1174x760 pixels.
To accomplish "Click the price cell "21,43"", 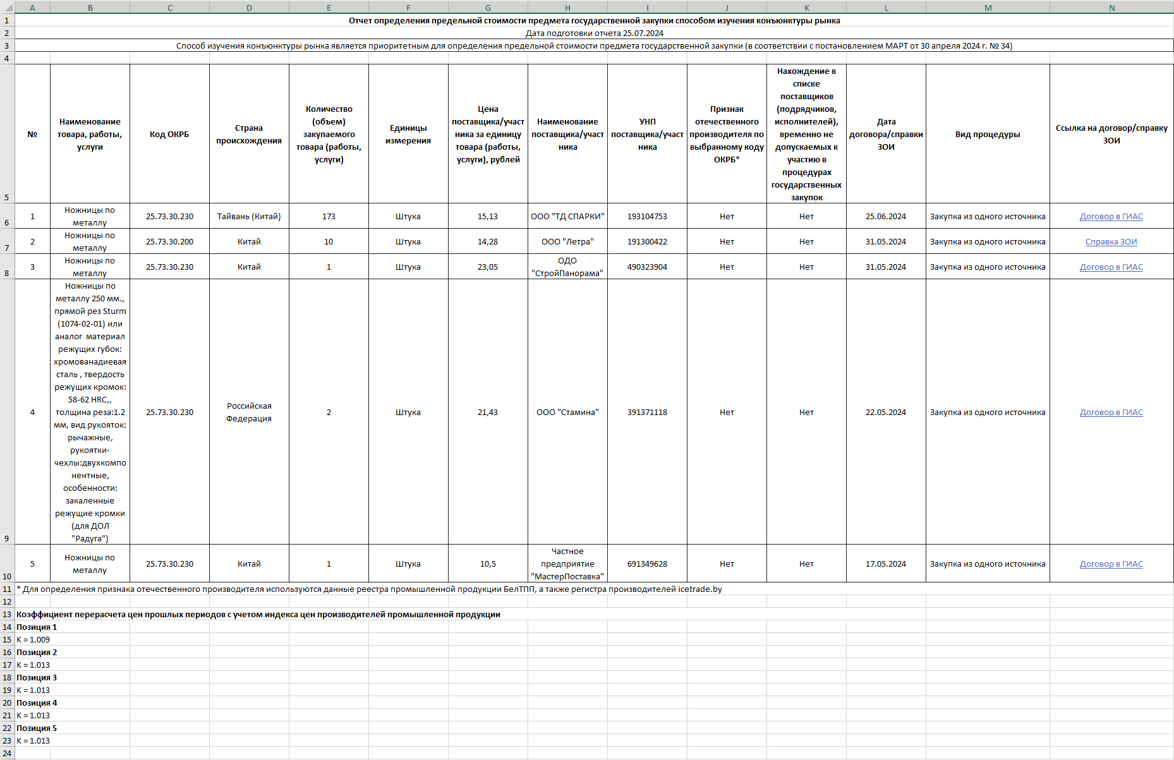I will point(488,412).
